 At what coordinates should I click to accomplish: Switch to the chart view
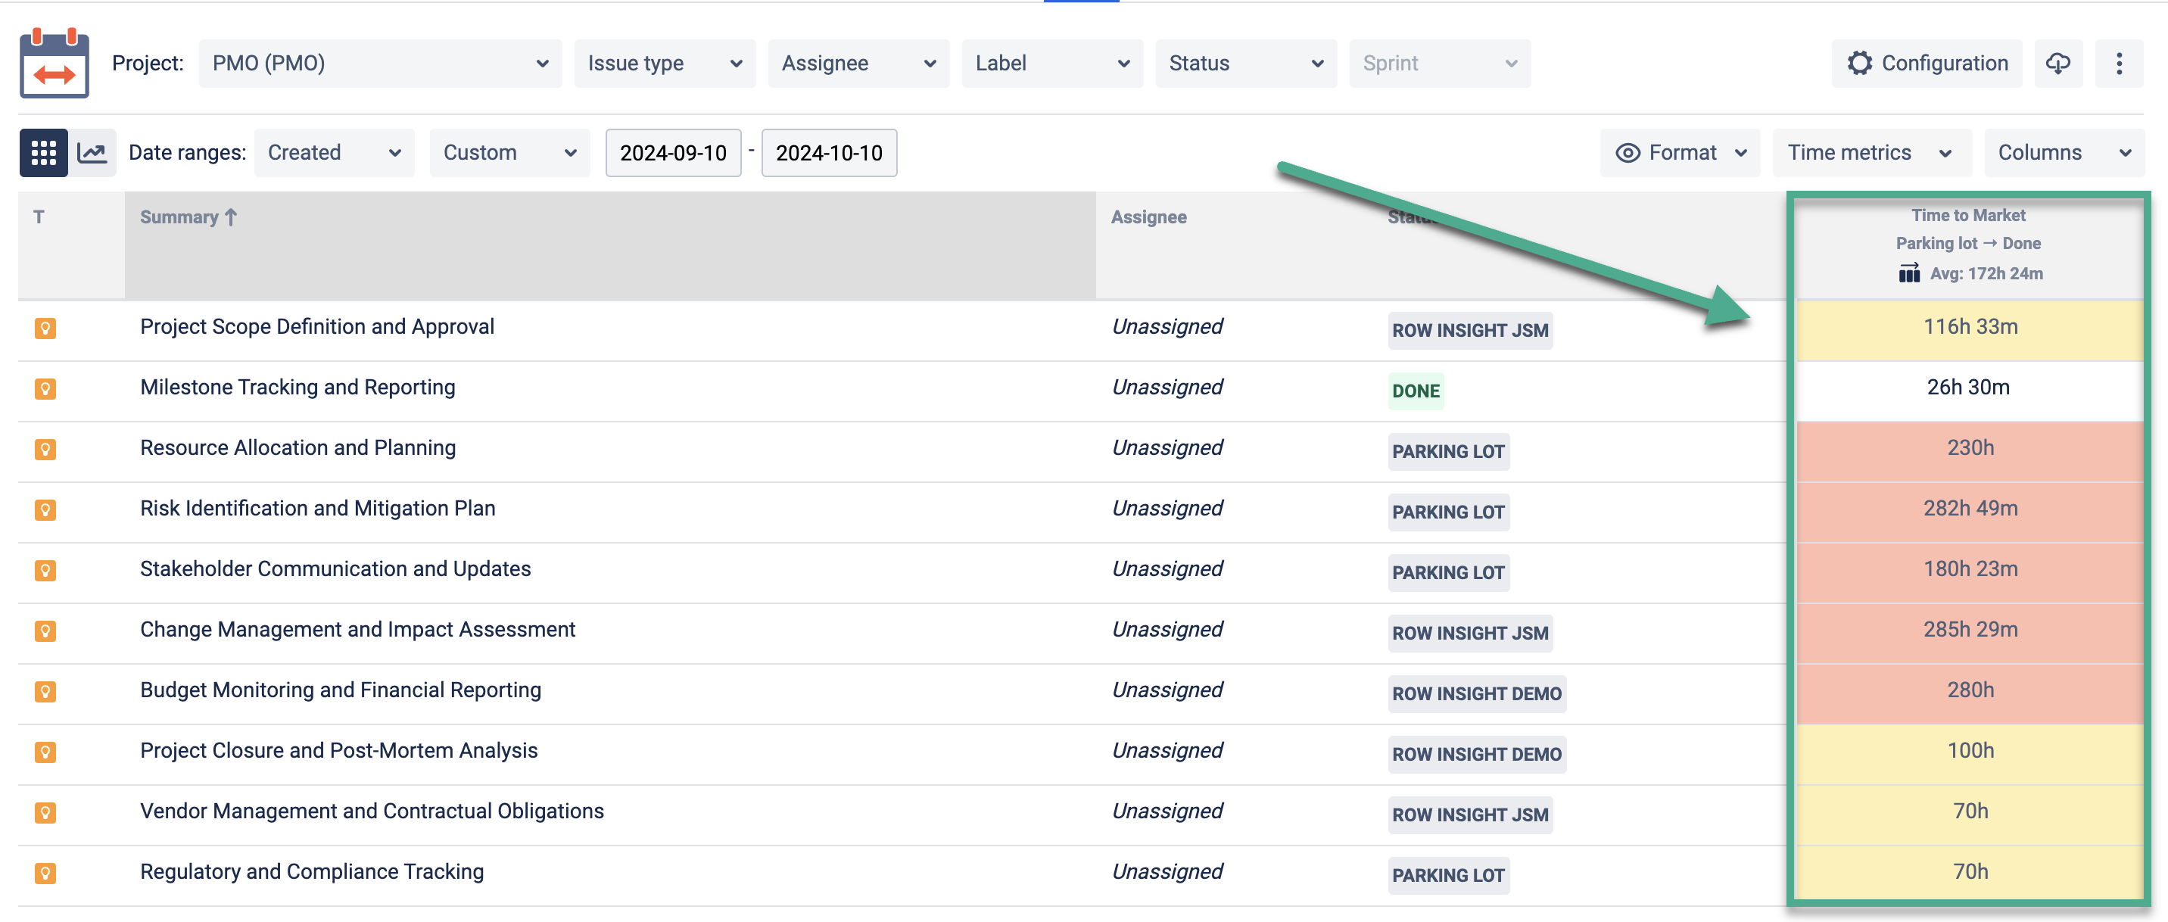(x=92, y=152)
